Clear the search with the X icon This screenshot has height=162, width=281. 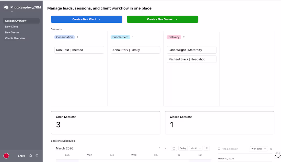271,149
